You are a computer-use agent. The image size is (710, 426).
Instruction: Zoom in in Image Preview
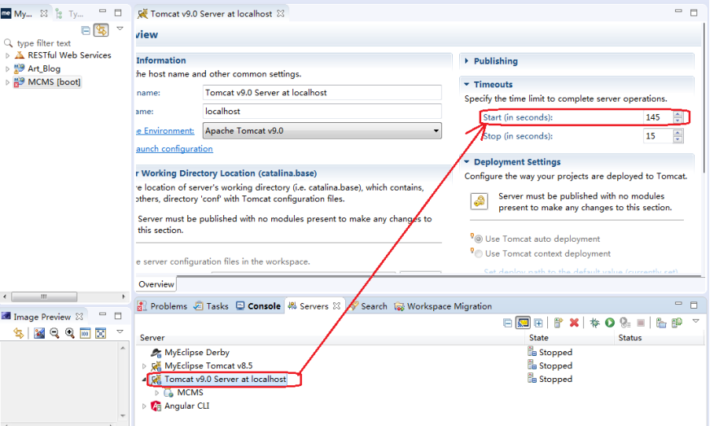pos(70,333)
